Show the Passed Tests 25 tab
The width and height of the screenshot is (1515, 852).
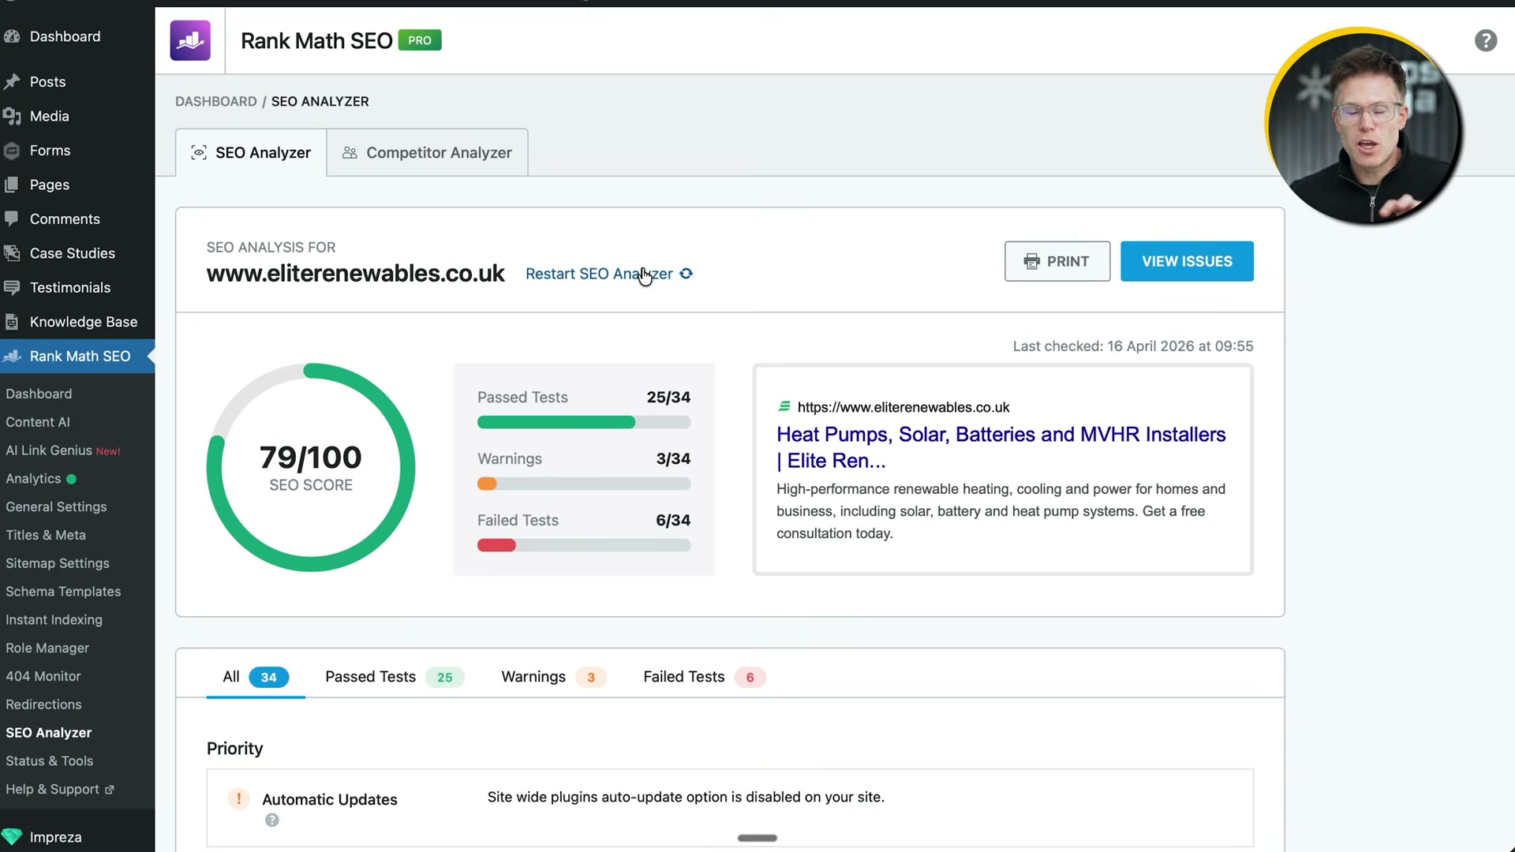[395, 677]
